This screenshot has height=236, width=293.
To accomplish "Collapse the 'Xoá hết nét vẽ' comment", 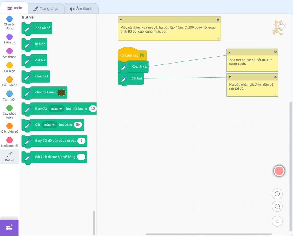I will (230, 52).
